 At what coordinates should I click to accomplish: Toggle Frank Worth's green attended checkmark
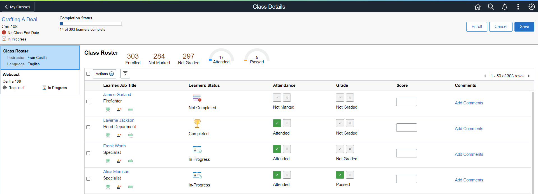click(x=277, y=149)
